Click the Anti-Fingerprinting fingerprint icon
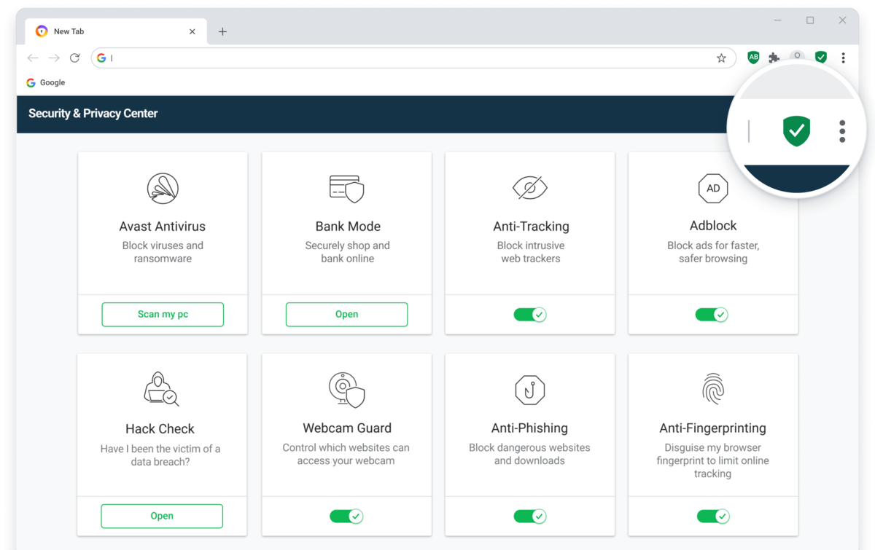 [712, 389]
